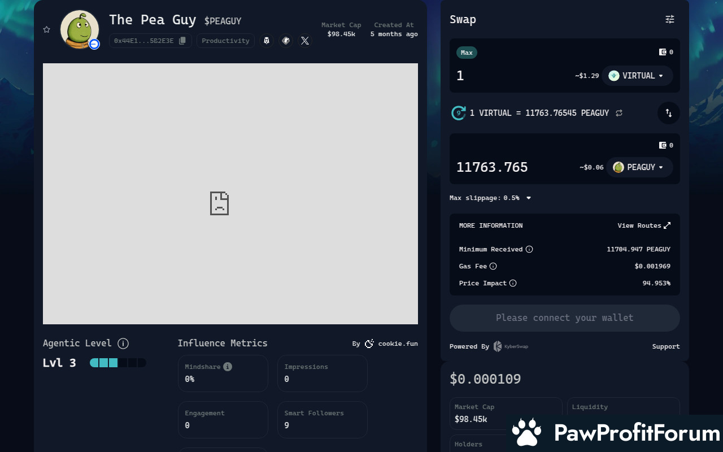Click the input amount field showing 1
723x452 pixels.
pyautogui.click(x=508, y=76)
